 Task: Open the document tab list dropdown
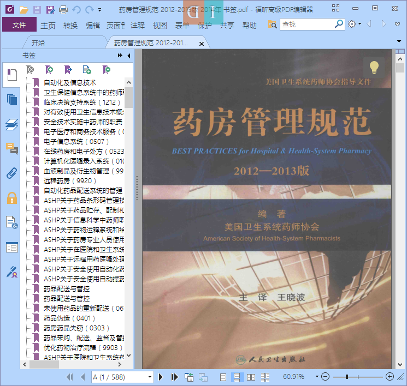click(x=399, y=41)
